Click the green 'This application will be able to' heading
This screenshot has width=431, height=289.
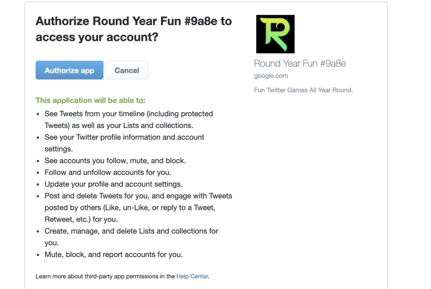point(91,100)
